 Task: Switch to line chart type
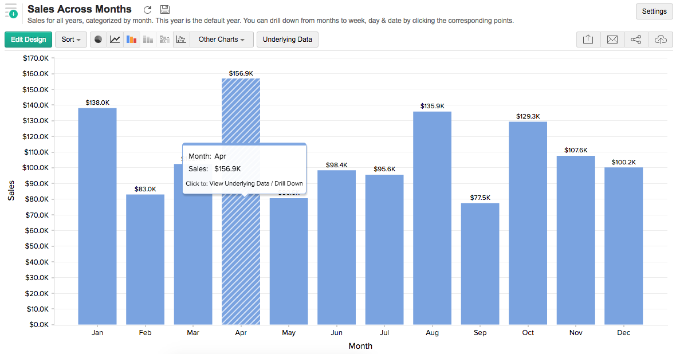click(115, 40)
